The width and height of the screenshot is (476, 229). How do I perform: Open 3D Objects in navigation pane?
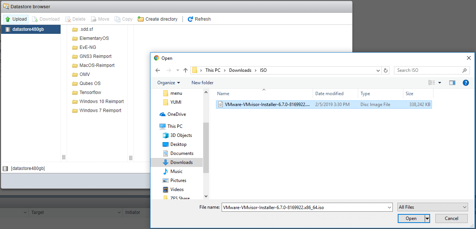tap(177, 135)
